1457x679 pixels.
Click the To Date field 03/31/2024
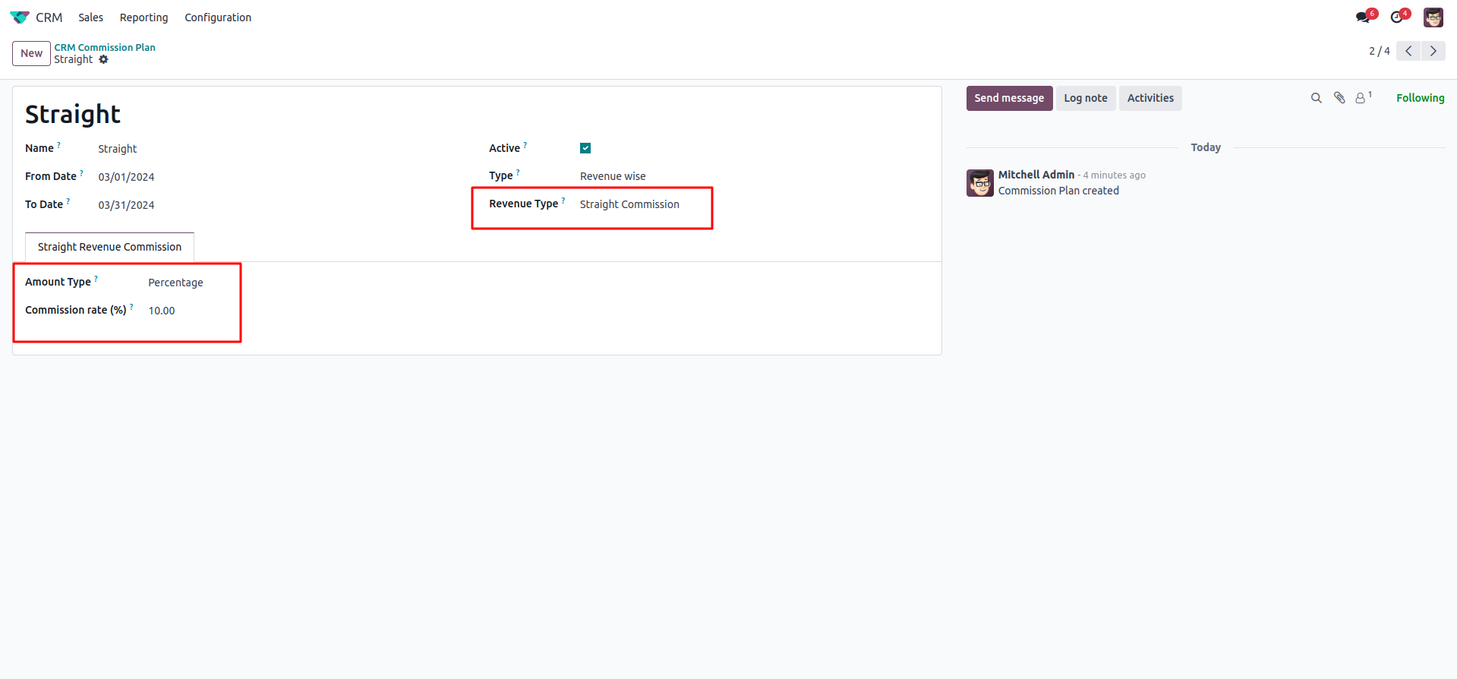coord(126,205)
